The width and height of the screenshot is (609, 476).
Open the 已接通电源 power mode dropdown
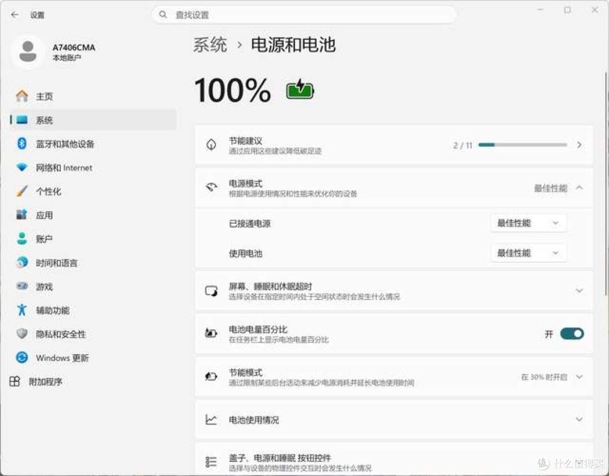[x=528, y=223]
